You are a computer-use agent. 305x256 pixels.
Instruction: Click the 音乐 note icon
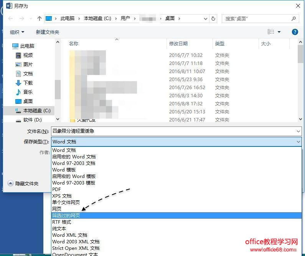click(x=18, y=92)
